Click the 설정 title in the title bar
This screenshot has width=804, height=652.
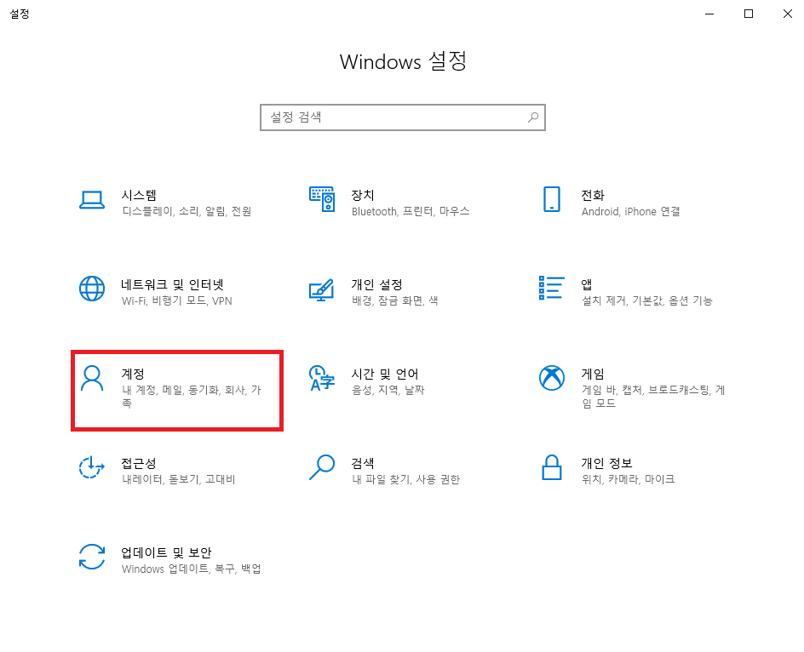[20, 14]
